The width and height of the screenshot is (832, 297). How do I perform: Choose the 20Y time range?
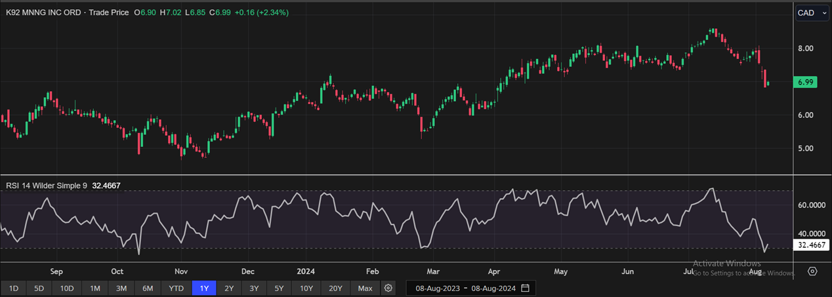click(335, 288)
